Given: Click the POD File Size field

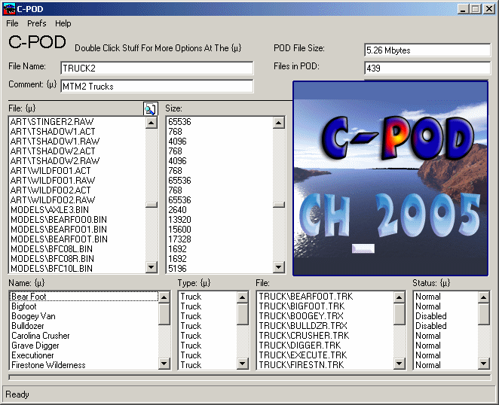Looking at the screenshot, I should point(427,50).
